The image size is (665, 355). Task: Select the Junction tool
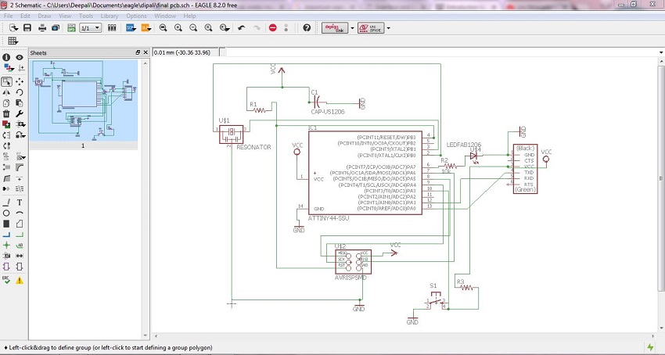tap(6, 246)
